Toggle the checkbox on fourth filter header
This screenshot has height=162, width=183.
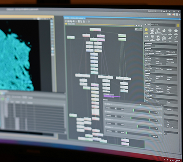click(x=106, y=127)
